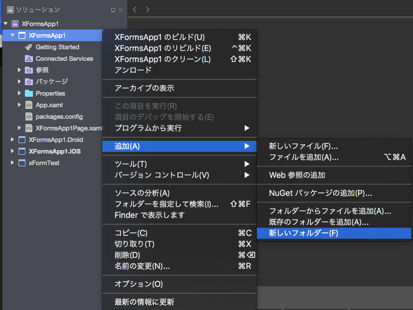
Task: Navigate back with the left arrow
Action: coord(135,10)
